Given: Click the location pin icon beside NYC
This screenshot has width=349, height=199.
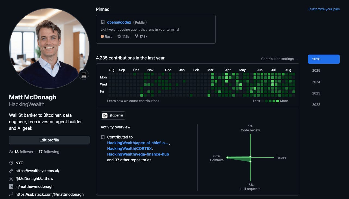Looking at the screenshot, I should (11, 163).
